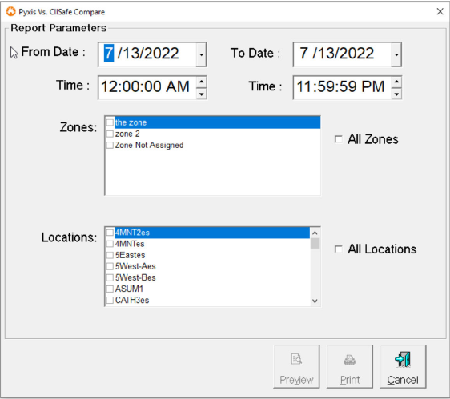Enable the All Locations checkbox
Screen dimensions: 450x399
pyautogui.click(x=339, y=249)
